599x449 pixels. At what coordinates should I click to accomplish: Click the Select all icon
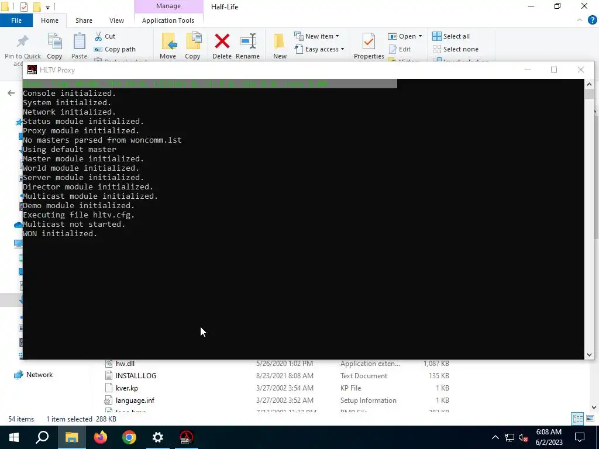(x=436, y=36)
